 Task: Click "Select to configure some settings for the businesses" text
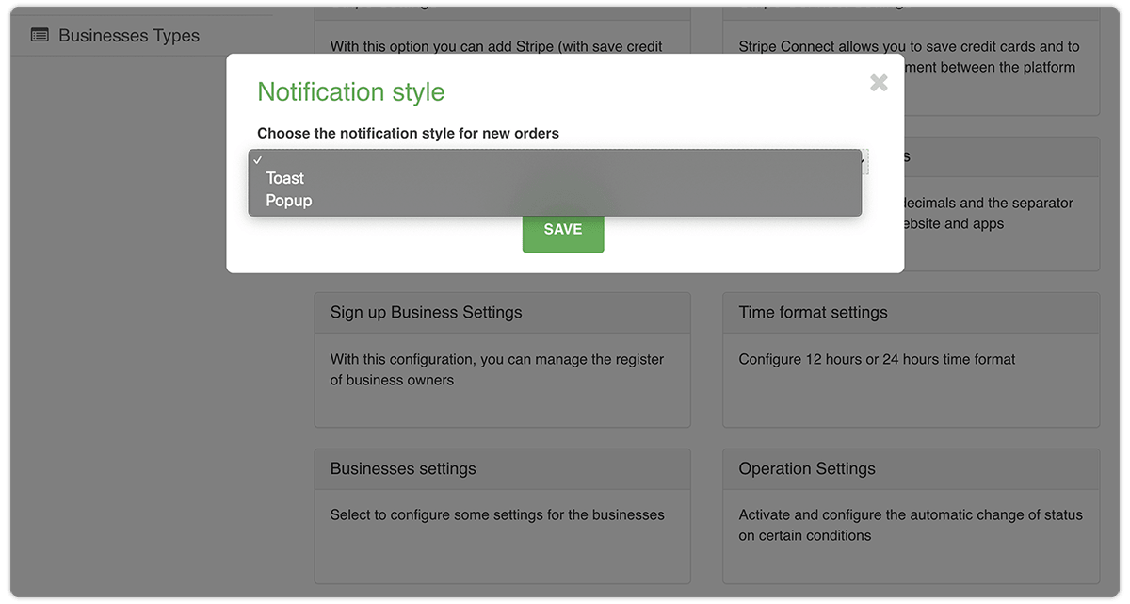(x=497, y=515)
